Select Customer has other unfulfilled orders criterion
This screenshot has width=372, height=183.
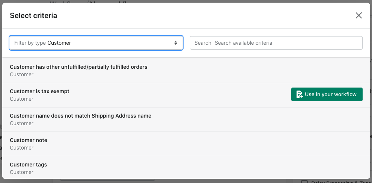(186, 71)
